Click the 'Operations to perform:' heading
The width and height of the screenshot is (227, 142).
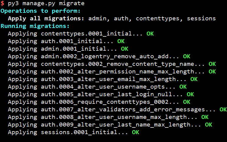click(x=40, y=11)
